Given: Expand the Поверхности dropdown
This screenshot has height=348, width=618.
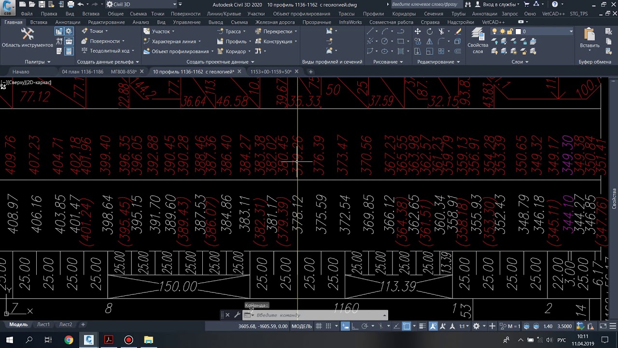Looking at the screenshot, I should (123, 41).
